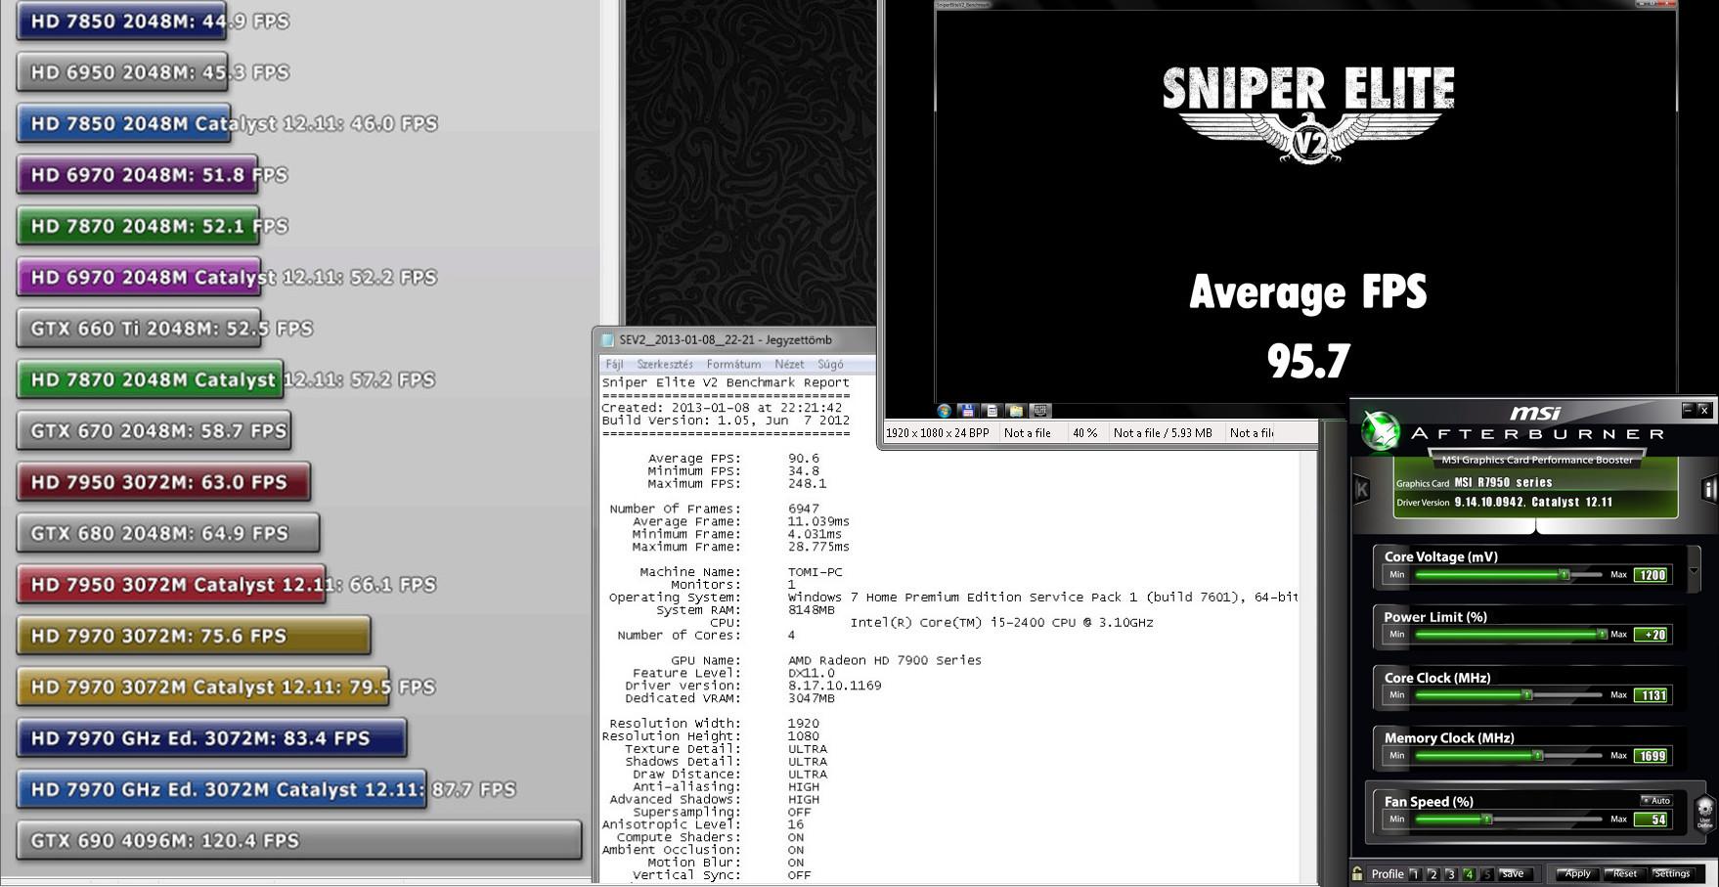Image resolution: width=1719 pixels, height=887 pixels.
Task: Click 'AMD Radeon HD 7900 Series' GPU name
Action: 885,661
